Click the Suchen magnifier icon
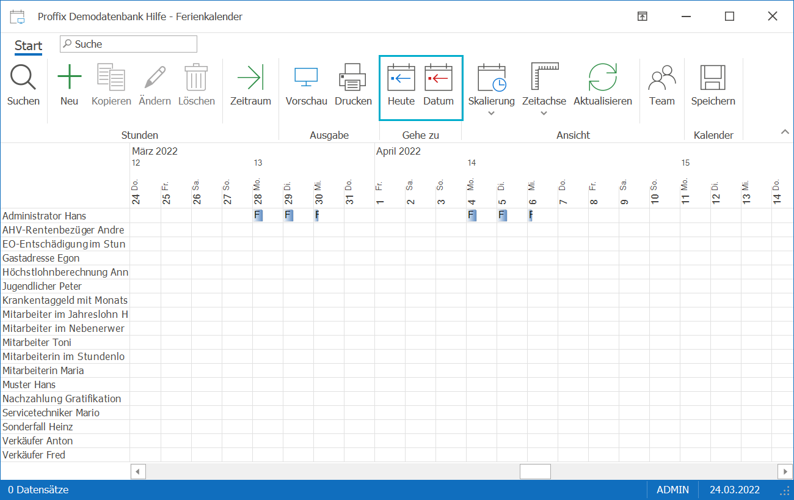 tap(23, 78)
